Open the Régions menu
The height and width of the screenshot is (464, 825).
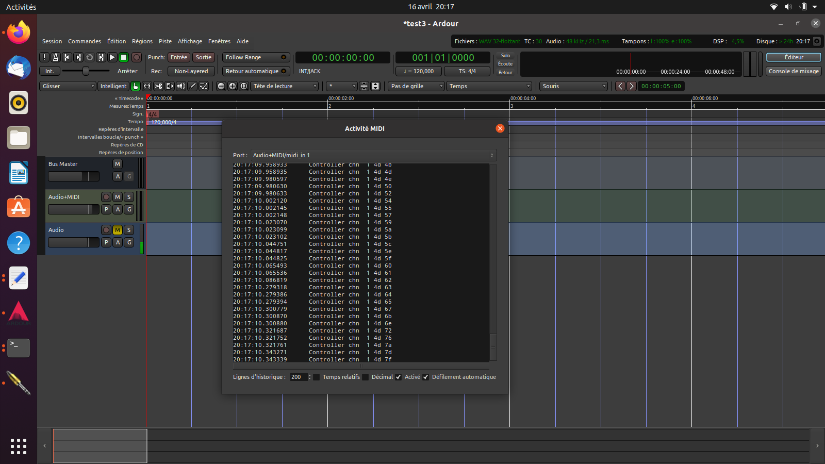pyautogui.click(x=142, y=41)
